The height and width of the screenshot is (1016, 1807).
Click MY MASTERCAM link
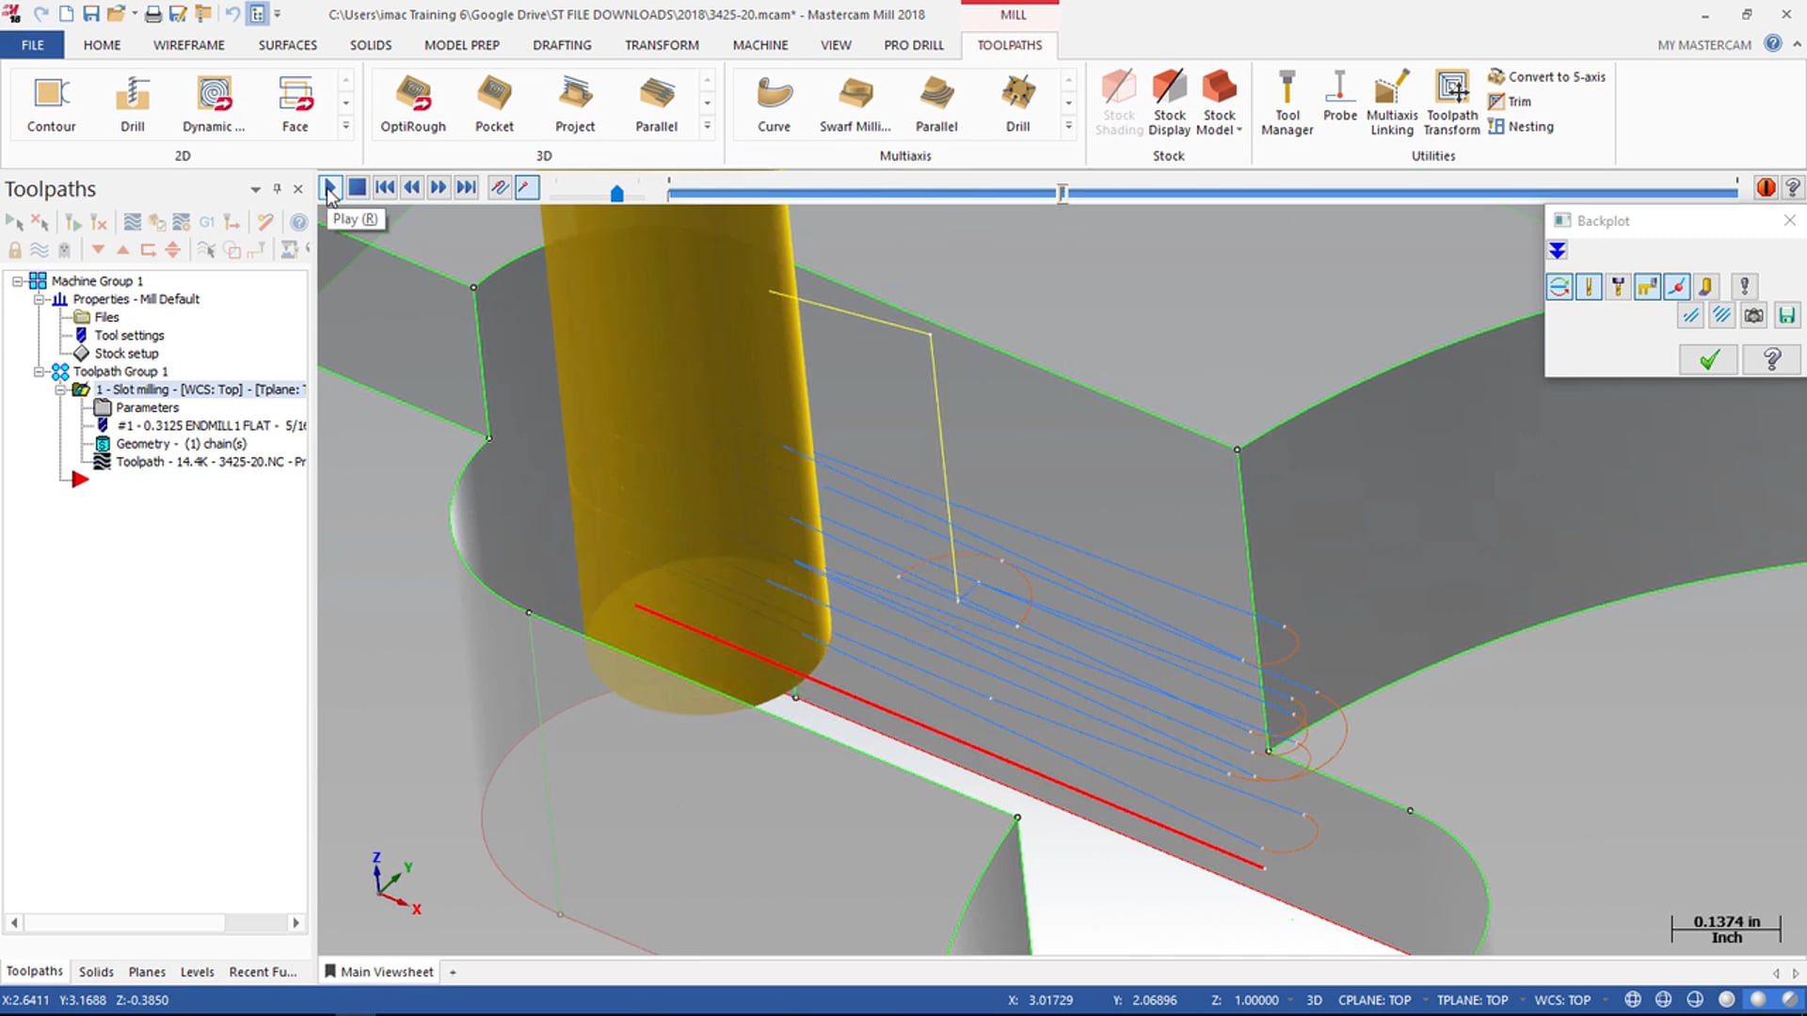tap(1703, 44)
